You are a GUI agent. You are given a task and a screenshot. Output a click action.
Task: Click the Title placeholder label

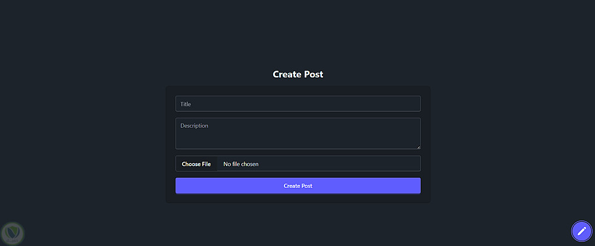[186, 104]
